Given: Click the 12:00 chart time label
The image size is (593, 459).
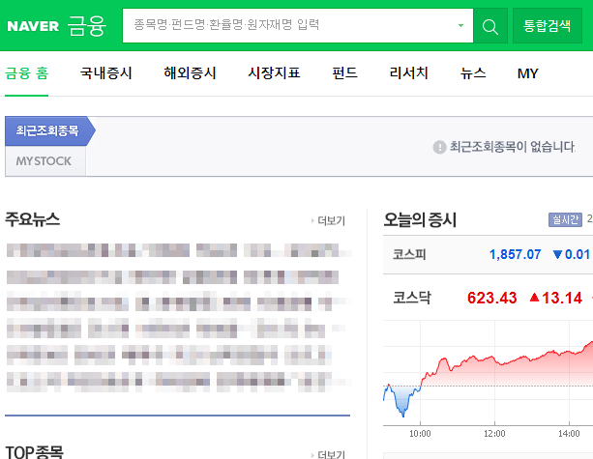Looking at the screenshot, I should pos(494,434).
